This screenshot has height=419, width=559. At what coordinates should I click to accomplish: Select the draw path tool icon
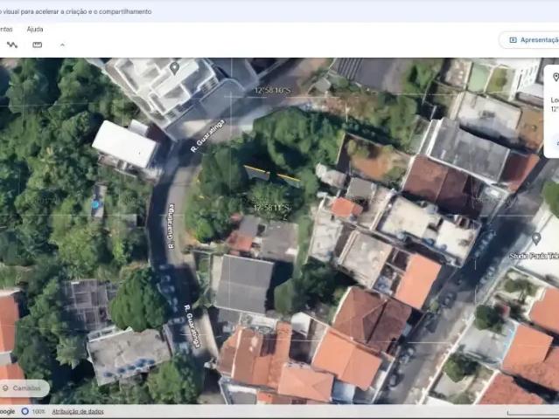12,45
